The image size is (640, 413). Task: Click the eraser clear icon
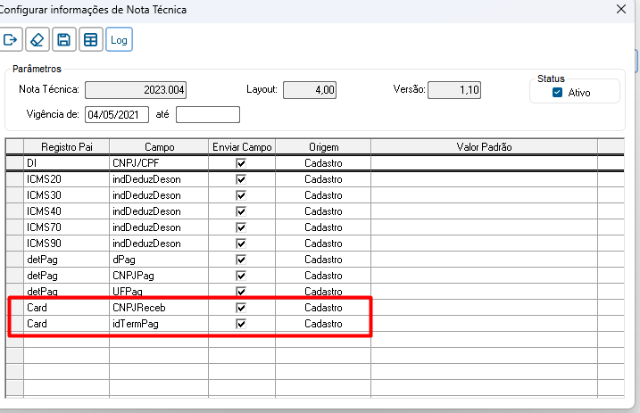click(37, 39)
